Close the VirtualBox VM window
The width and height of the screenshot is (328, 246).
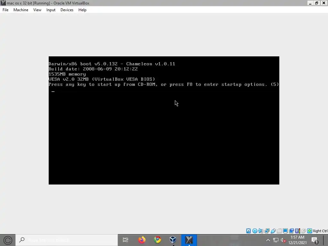pos(324,3)
